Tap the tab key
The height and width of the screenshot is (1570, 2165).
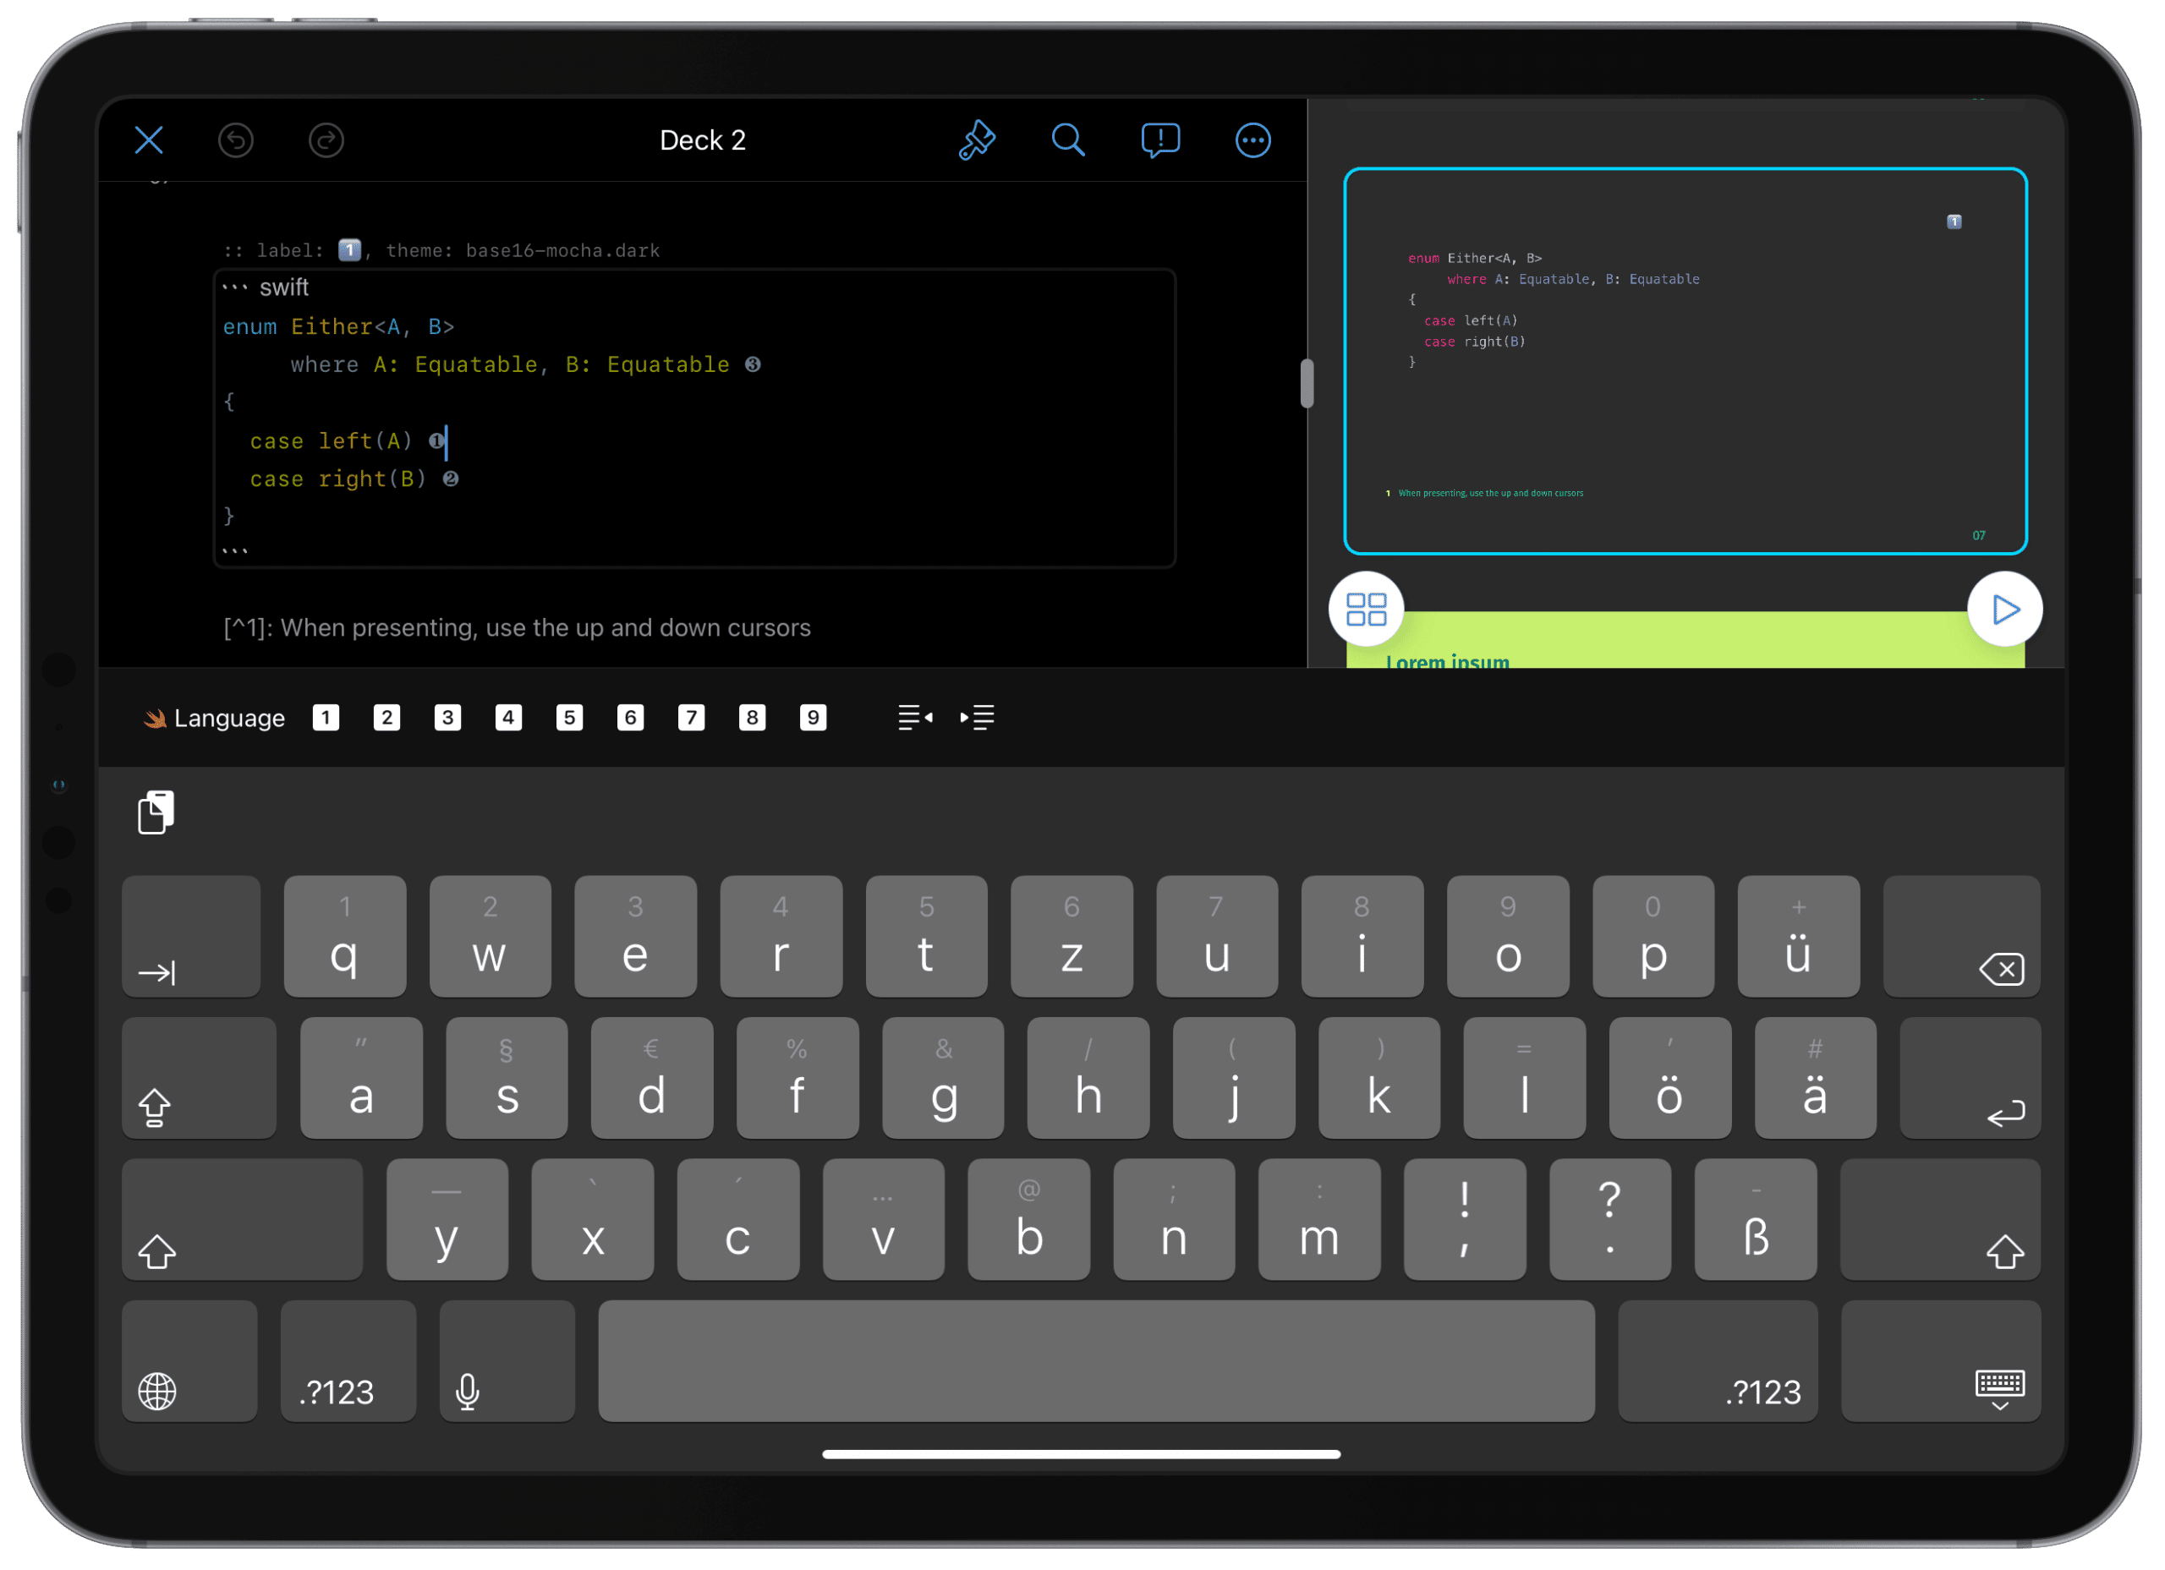tap(191, 936)
